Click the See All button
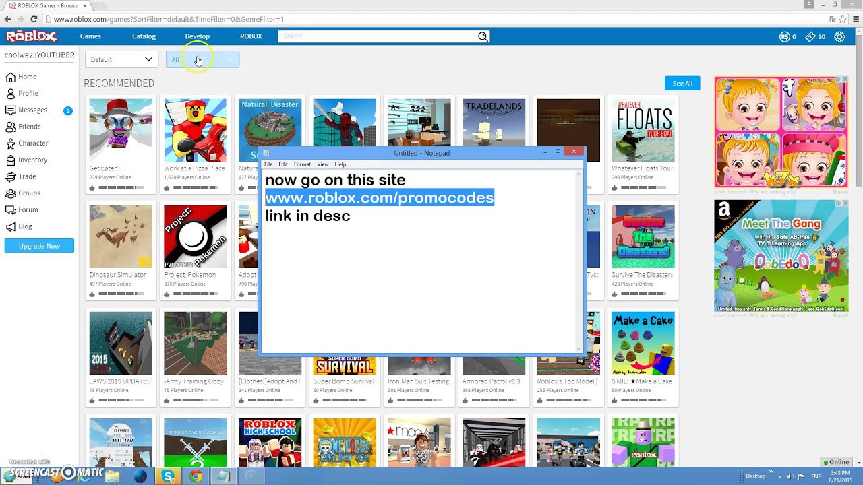Screen dimensions: 863x485 (682, 84)
